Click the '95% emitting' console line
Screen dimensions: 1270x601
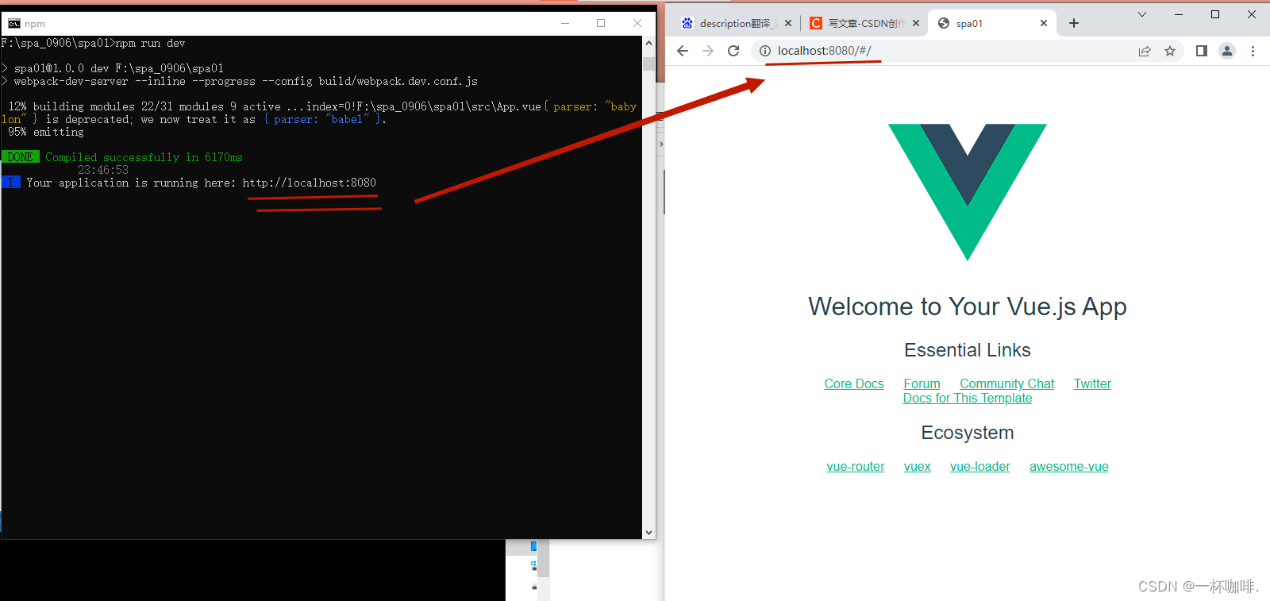pyautogui.click(x=46, y=132)
